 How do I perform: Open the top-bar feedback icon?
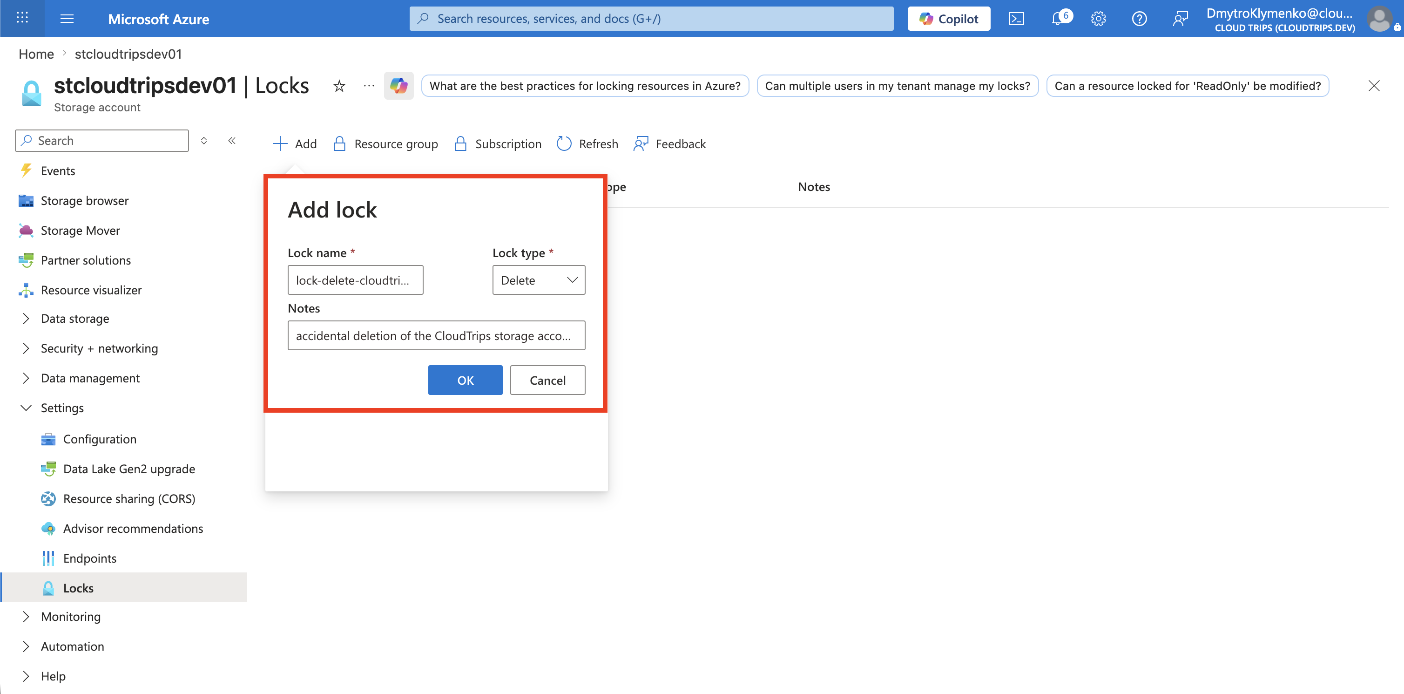tap(1180, 19)
